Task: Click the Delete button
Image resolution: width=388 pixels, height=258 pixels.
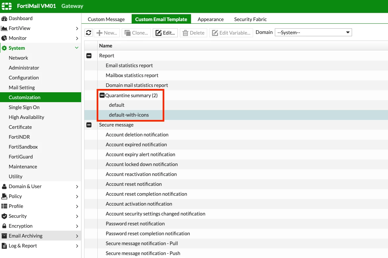Action: click(193, 33)
